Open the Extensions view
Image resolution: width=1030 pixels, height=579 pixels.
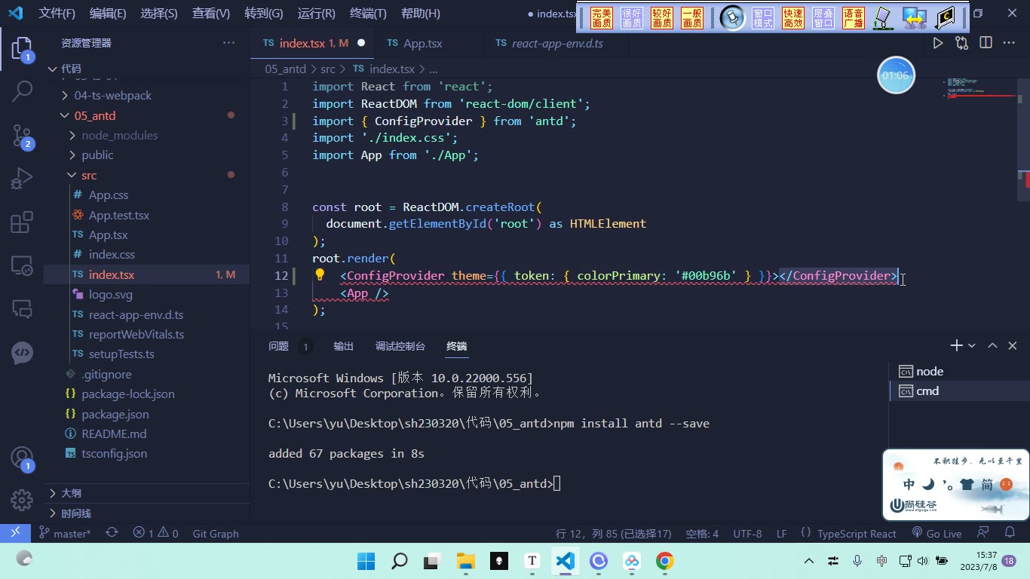click(x=22, y=222)
